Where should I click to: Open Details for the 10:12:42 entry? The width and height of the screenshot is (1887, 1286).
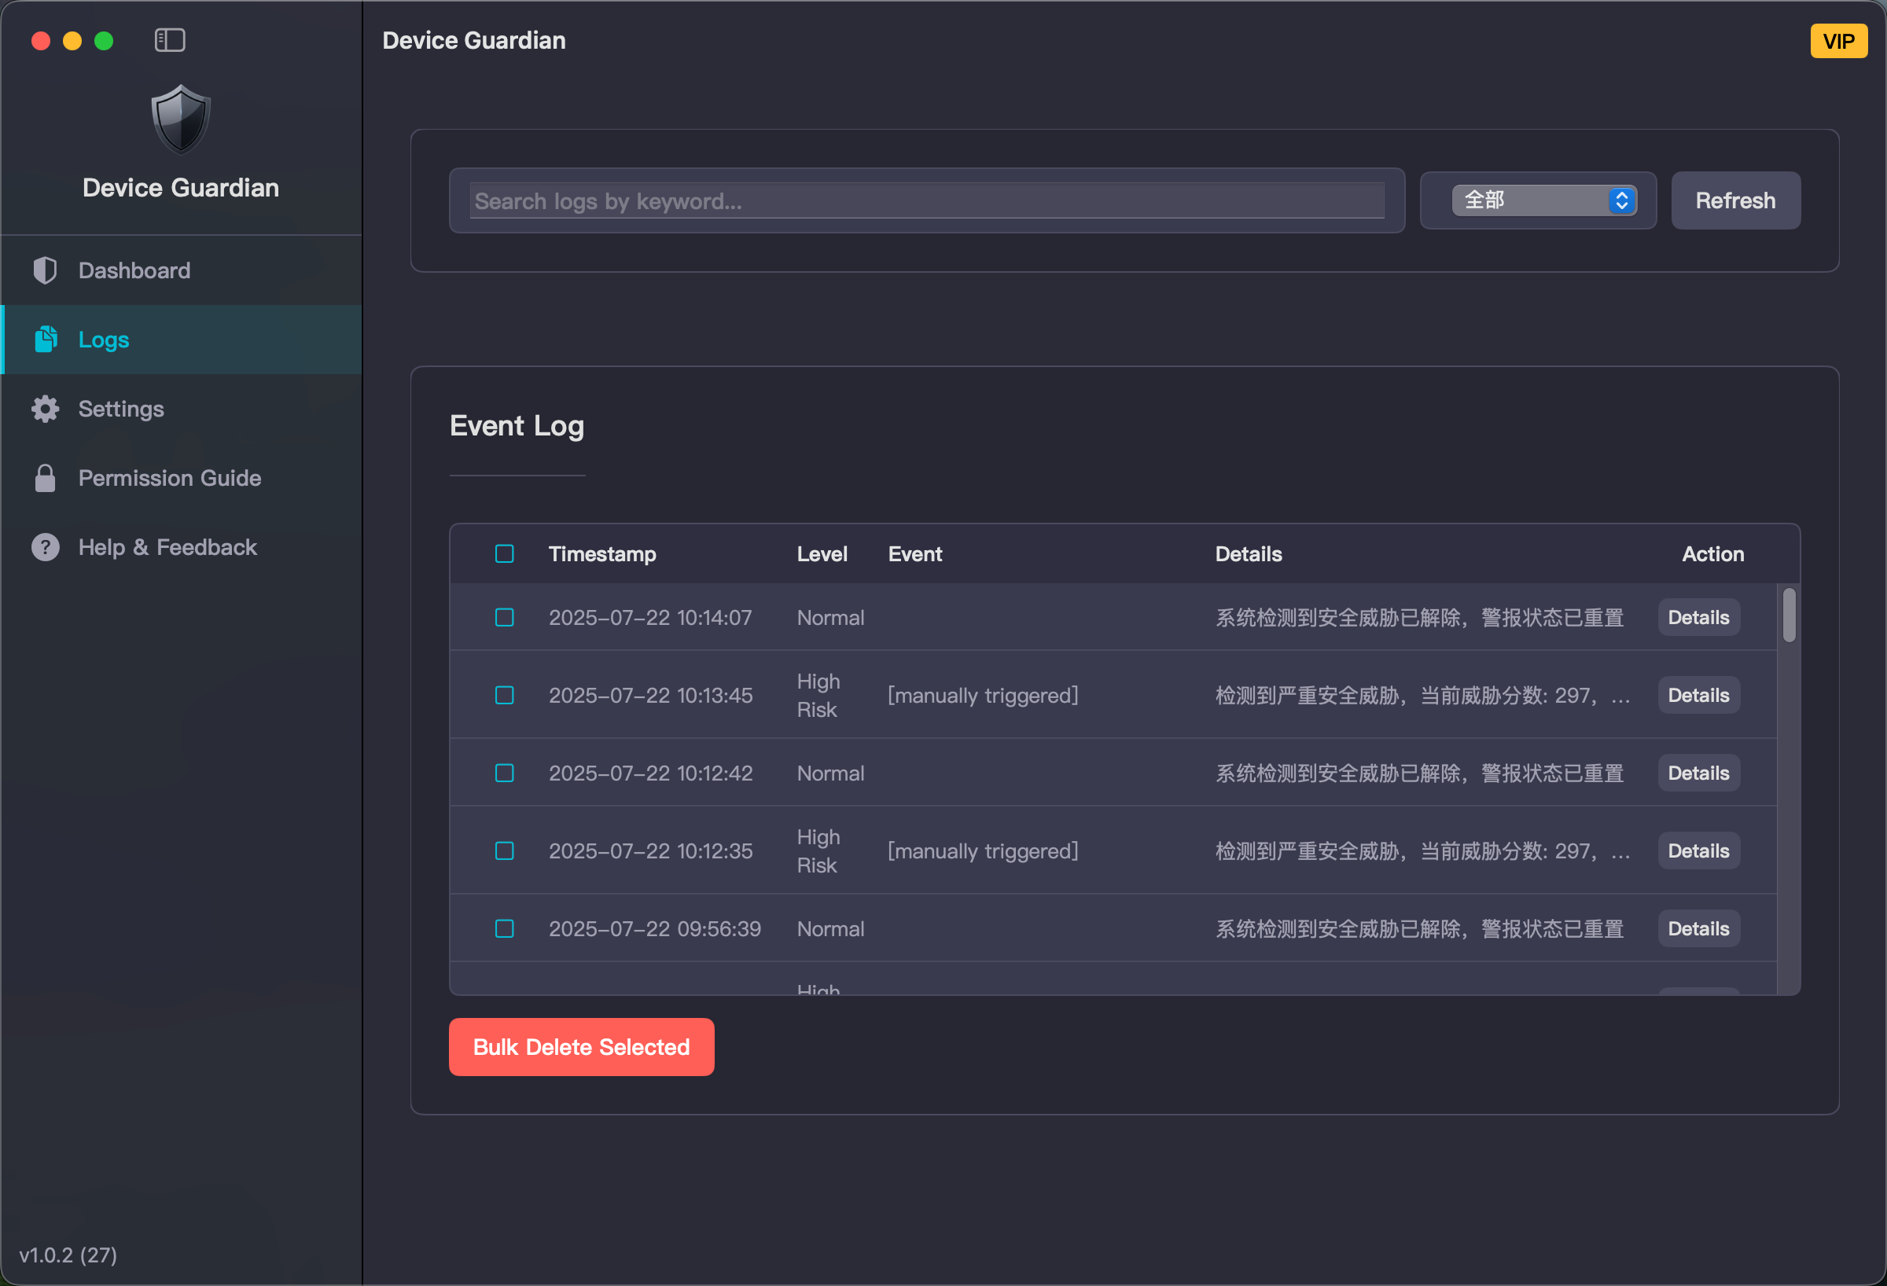tap(1698, 773)
